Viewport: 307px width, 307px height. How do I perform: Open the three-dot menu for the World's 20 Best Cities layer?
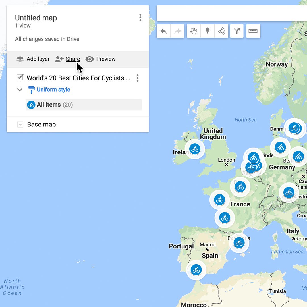pos(138,78)
